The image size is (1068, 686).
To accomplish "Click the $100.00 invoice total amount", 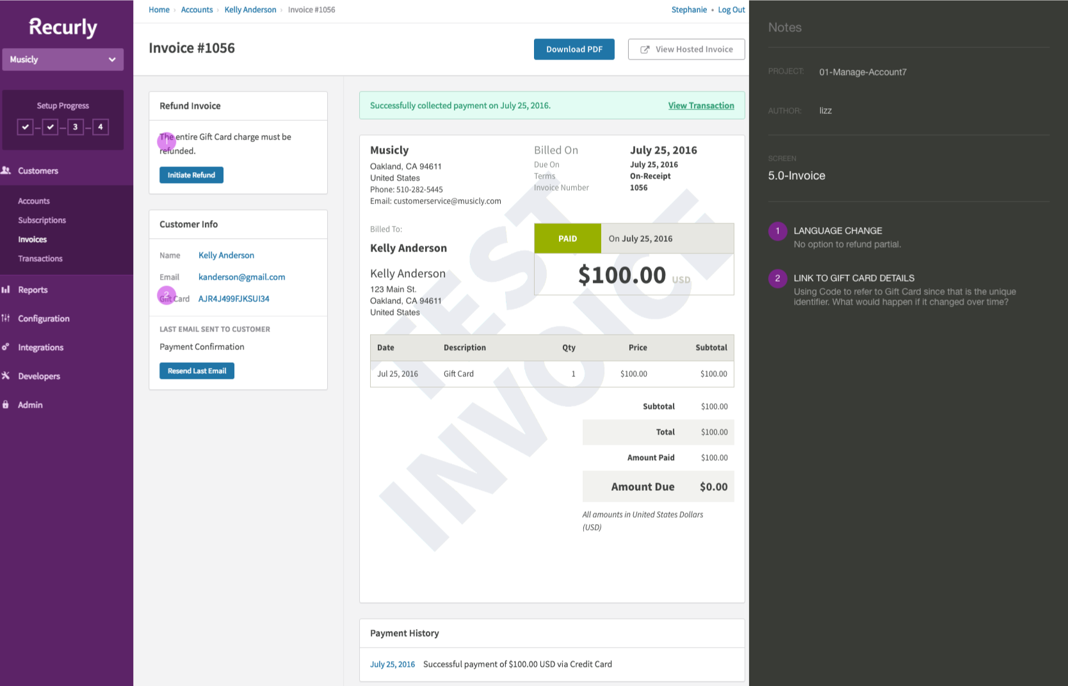I will pos(622,275).
